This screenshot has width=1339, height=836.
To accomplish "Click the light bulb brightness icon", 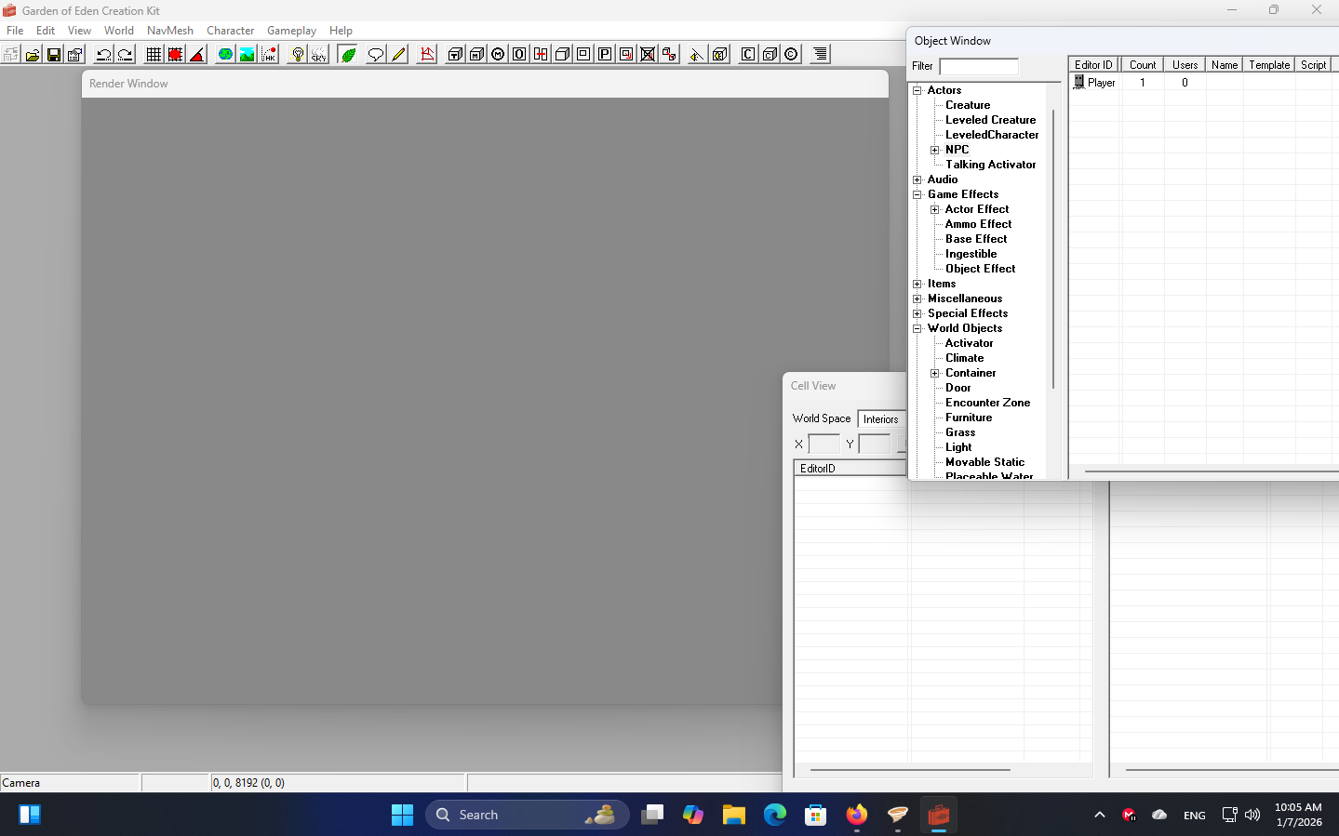I will [298, 55].
